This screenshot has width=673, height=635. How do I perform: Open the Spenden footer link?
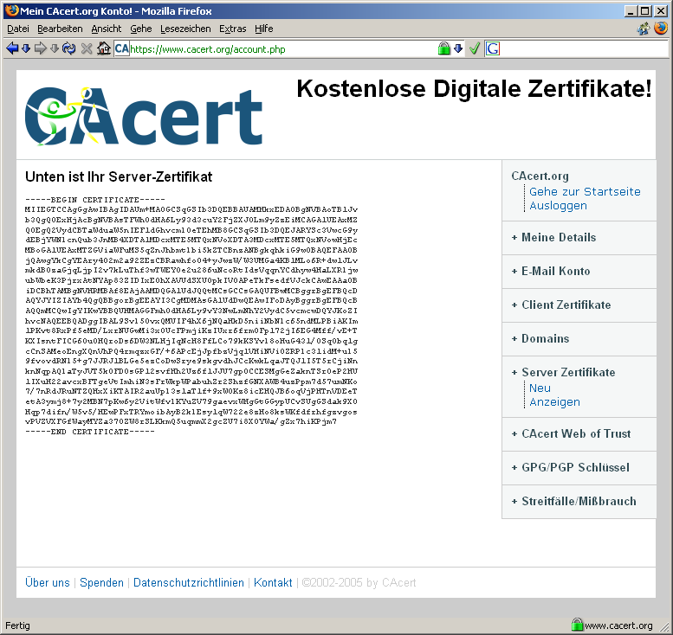101,583
